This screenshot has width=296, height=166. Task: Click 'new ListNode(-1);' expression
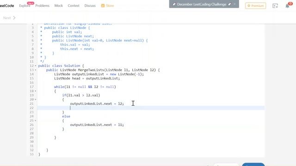click(x=127, y=74)
